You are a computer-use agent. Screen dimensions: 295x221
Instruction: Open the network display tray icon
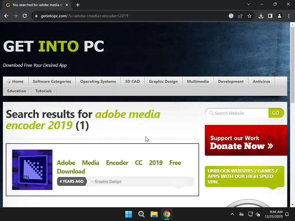coord(250,214)
